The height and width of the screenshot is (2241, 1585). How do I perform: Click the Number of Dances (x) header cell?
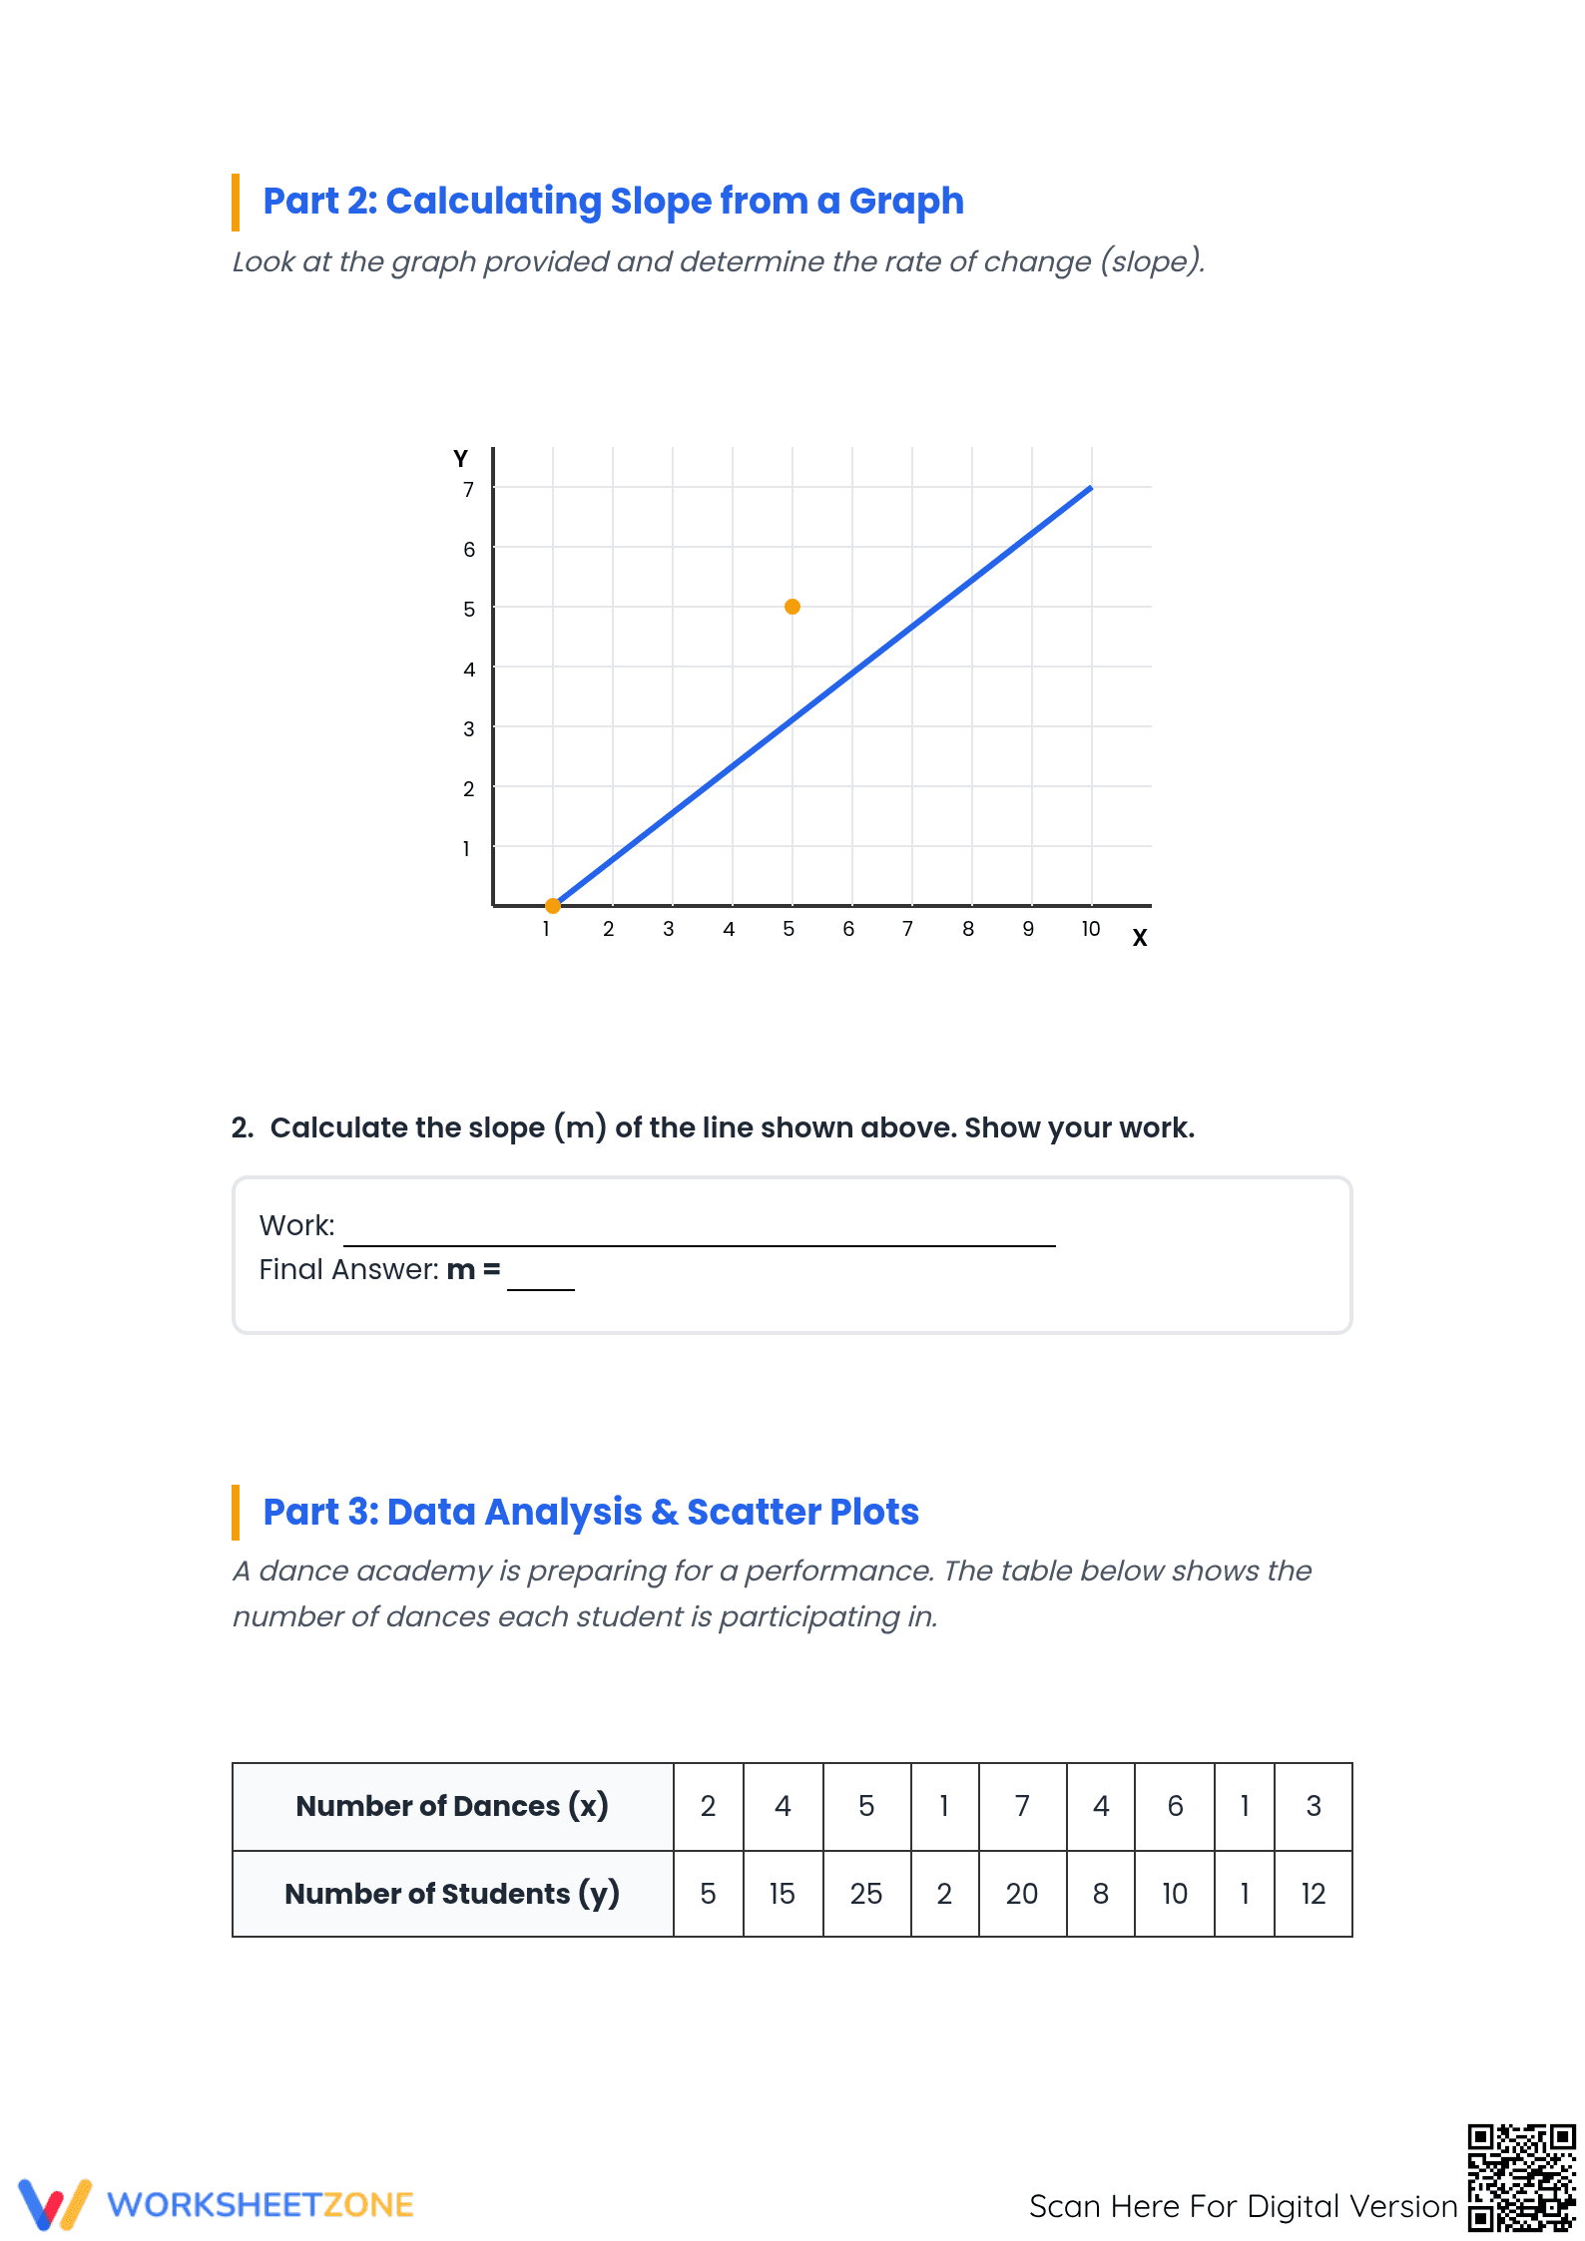click(x=453, y=1807)
